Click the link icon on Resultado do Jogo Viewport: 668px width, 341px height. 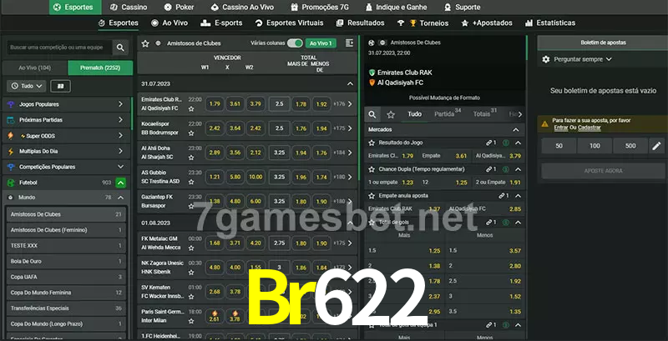(x=489, y=143)
